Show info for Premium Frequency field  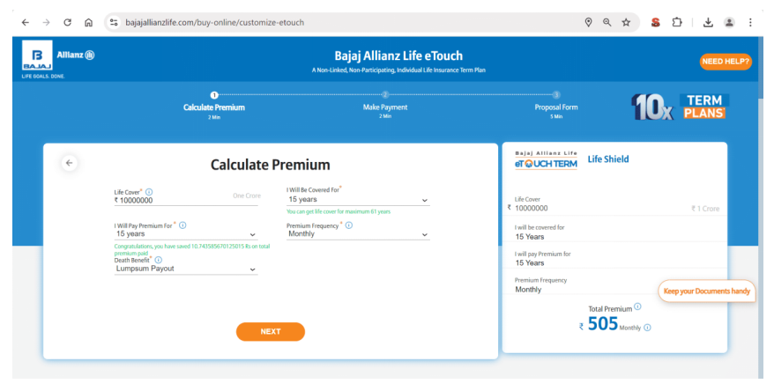(349, 225)
